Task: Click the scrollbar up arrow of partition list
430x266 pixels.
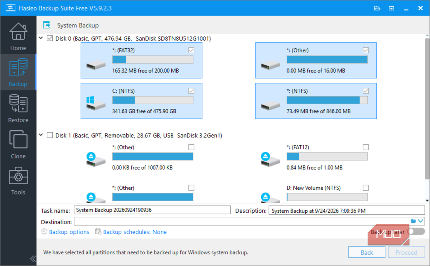Action: pyautogui.click(x=427, y=36)
